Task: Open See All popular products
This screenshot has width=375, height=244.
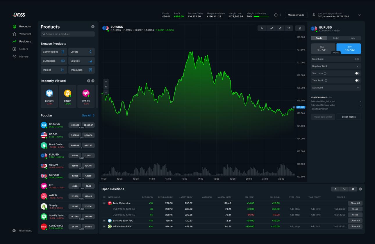Action: (x=87, y=115)
